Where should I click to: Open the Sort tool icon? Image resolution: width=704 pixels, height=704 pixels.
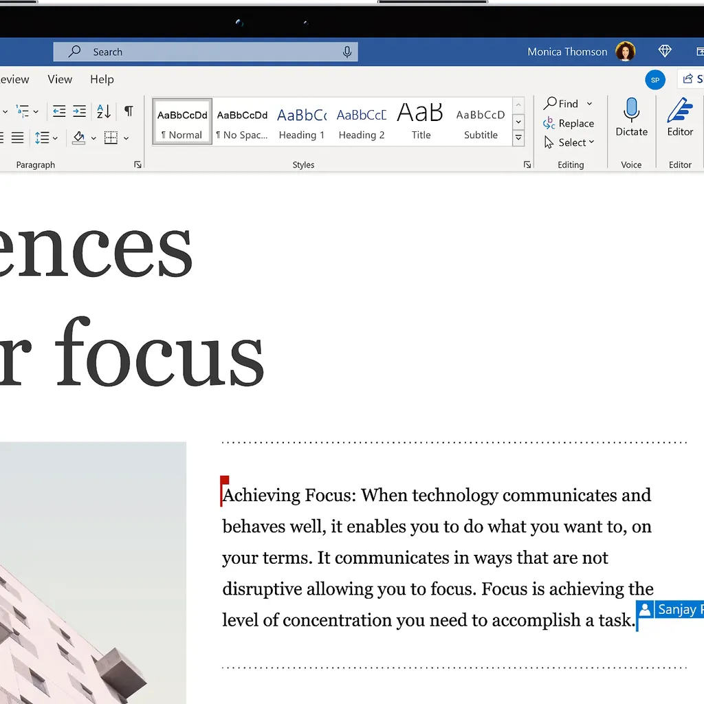103,111
